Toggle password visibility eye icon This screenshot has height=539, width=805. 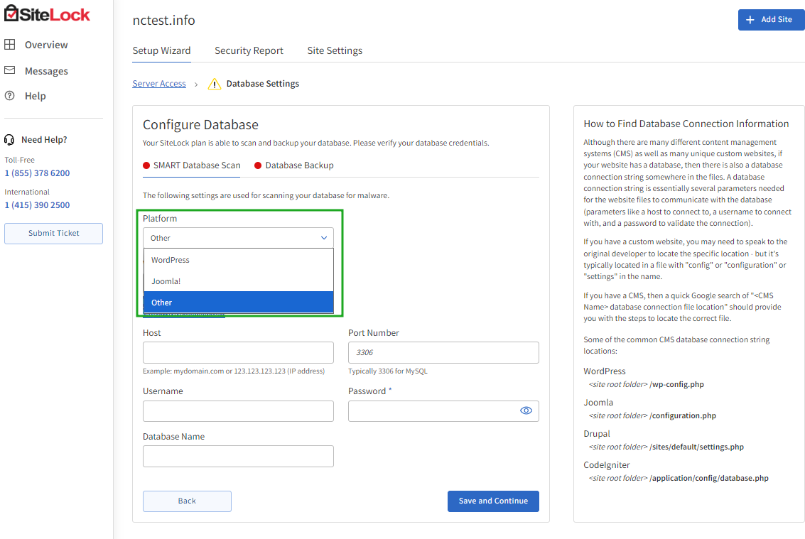526,410
